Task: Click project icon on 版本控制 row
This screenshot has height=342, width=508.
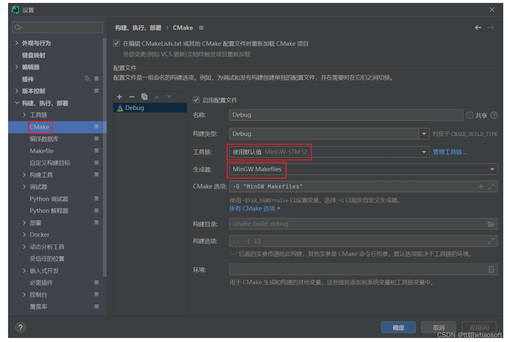Action: [97, 91]
